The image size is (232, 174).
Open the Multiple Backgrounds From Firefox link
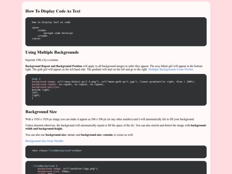pyautogui.click(x=171, y=70)
